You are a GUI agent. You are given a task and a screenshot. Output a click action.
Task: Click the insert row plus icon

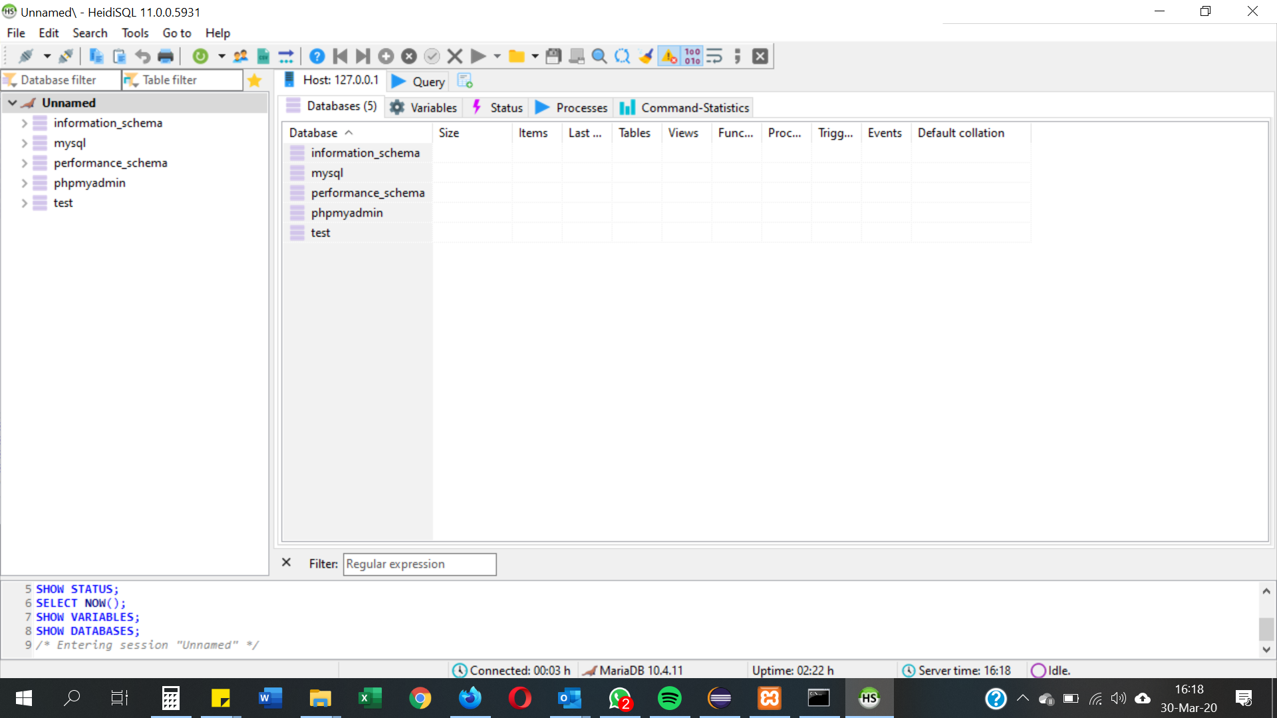[x=386, y=57]
